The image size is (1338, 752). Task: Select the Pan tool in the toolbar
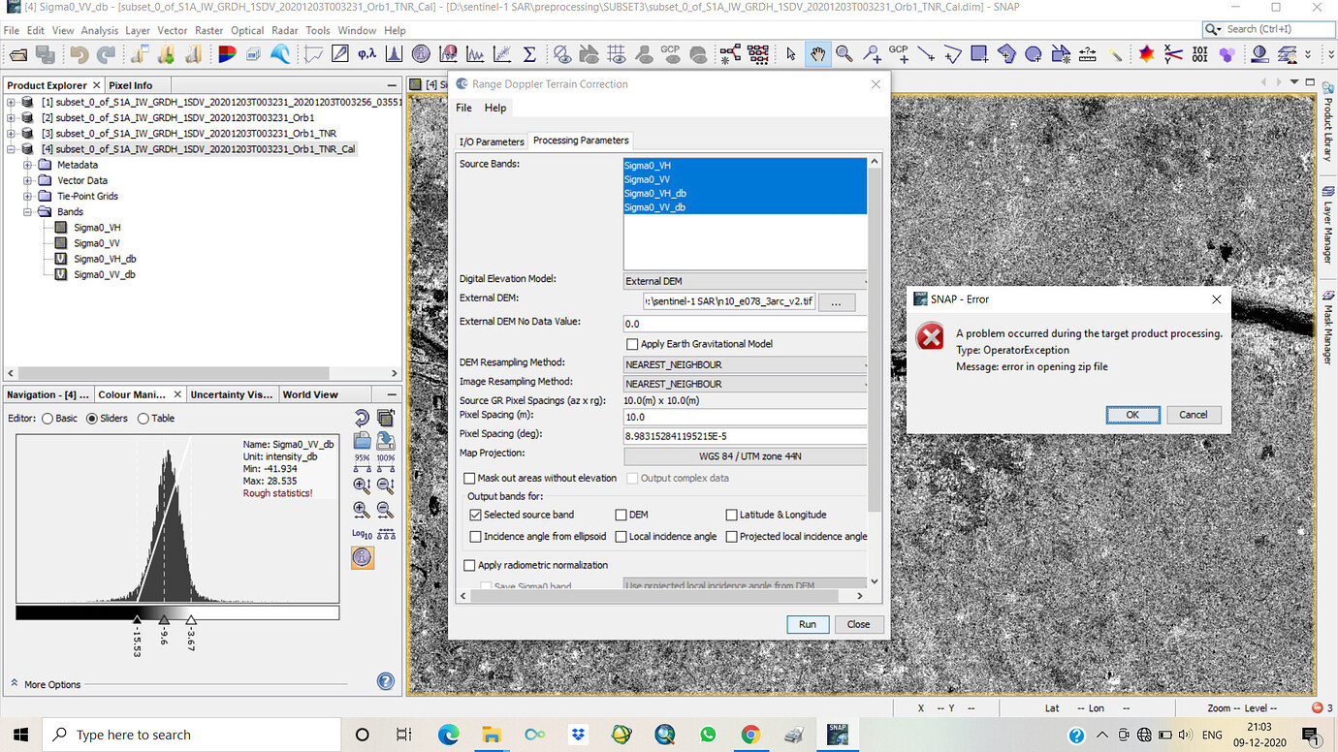(817, 53)
